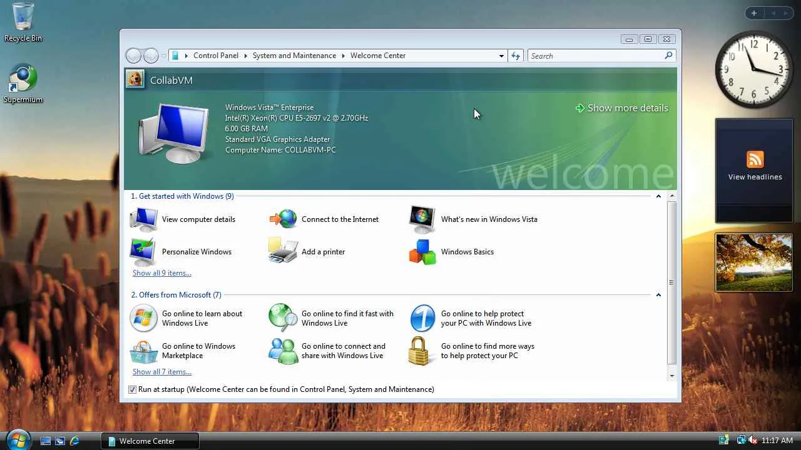Click Welcome Center breadcrumb
Viewport: 801px width, 450px height.
tap(378, 56)
